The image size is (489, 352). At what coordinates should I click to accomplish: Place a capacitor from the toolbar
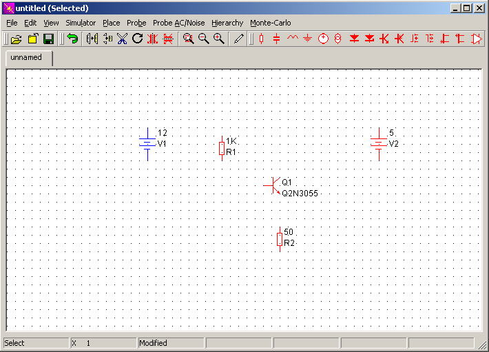click(276, 39)
